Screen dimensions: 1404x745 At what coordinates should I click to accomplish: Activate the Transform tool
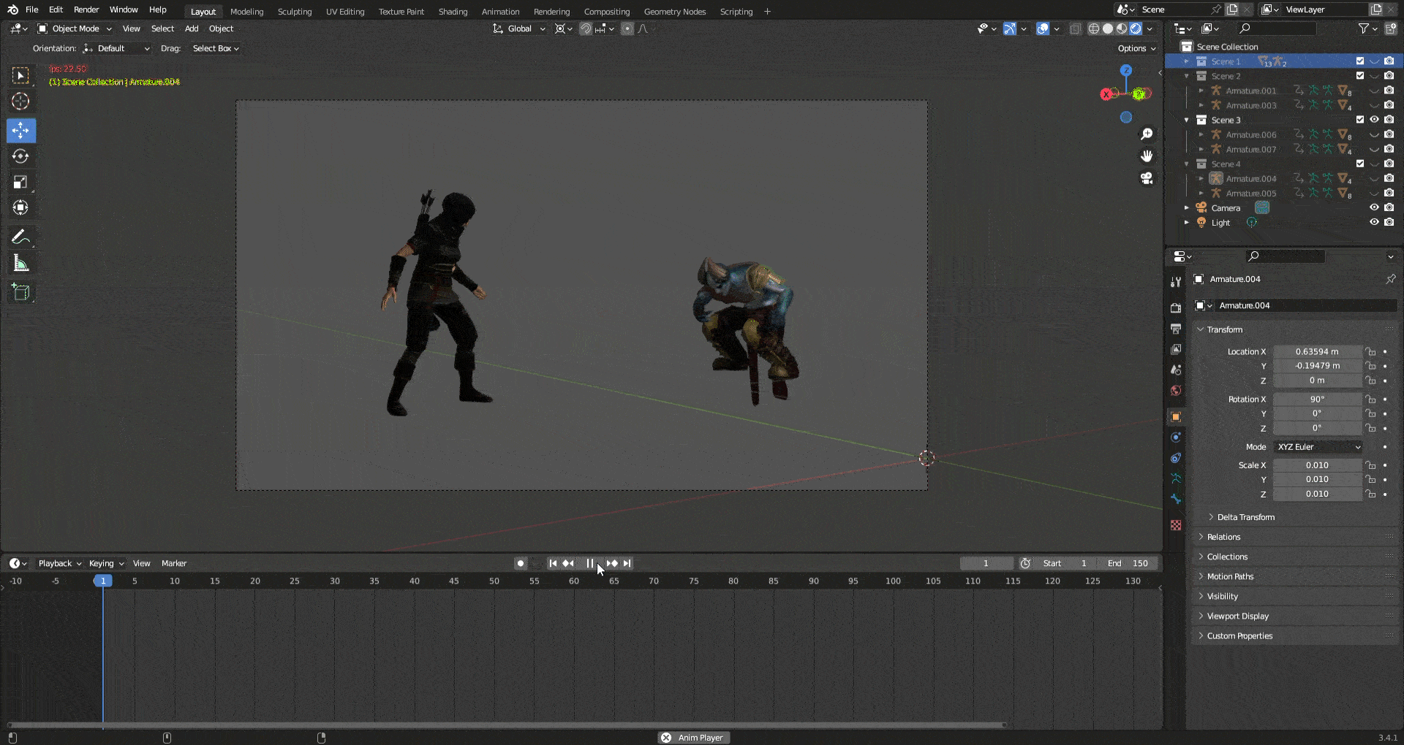(x=20, y=207)
